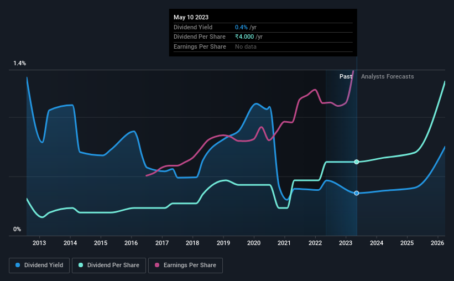Toggle the Dividend Per Share legend button
454x281 pixels.
click(x=109, y=266)
